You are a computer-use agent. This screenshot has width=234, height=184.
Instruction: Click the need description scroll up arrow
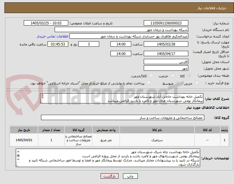click(42, 95)
